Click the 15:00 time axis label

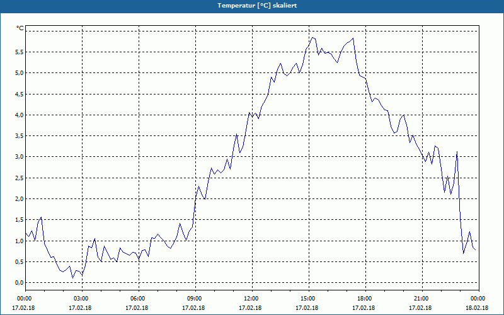[x=309, y=299]
